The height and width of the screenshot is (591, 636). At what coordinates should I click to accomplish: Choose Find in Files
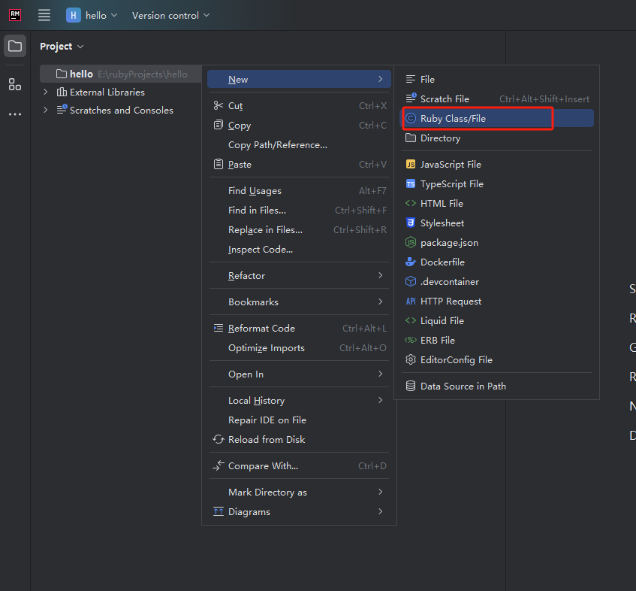point(299,210)
